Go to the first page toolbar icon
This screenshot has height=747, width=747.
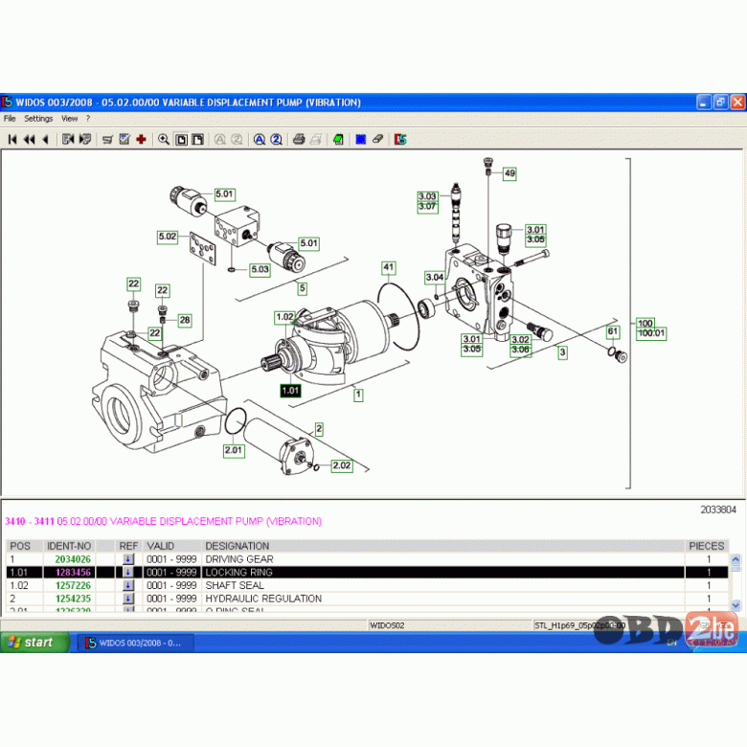coord(12,139)
